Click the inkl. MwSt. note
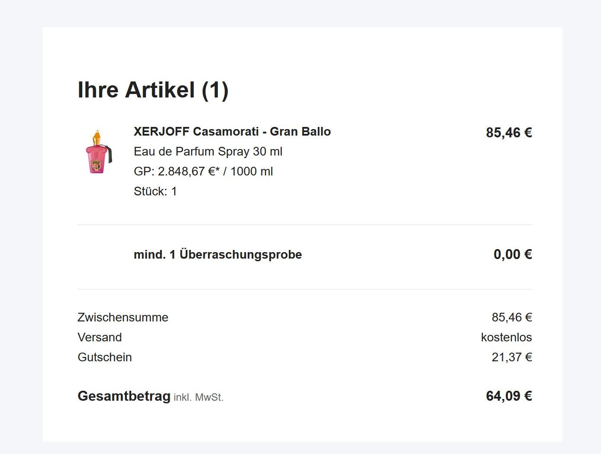Image resolution: width=601 pixels, height=454 pixels. point(198,397)
